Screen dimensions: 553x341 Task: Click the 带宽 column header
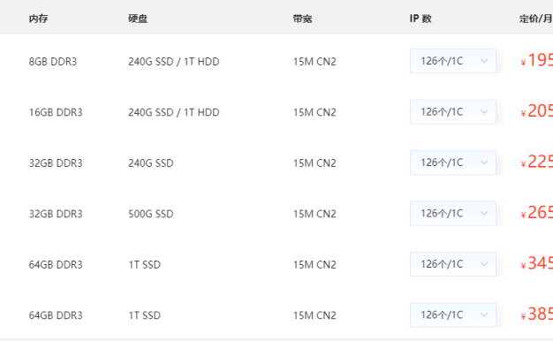pos(303,19)
